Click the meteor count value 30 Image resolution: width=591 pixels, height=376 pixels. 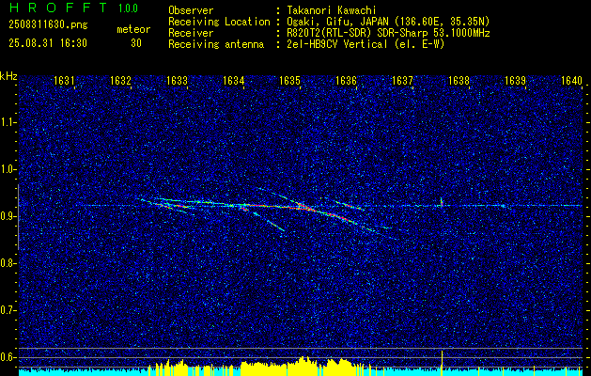tap(136, 43)
